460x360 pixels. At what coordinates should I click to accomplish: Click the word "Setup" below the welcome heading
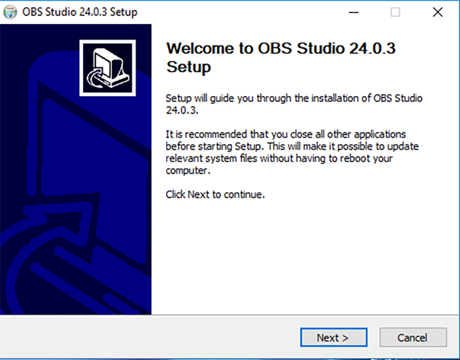point(189,67)
